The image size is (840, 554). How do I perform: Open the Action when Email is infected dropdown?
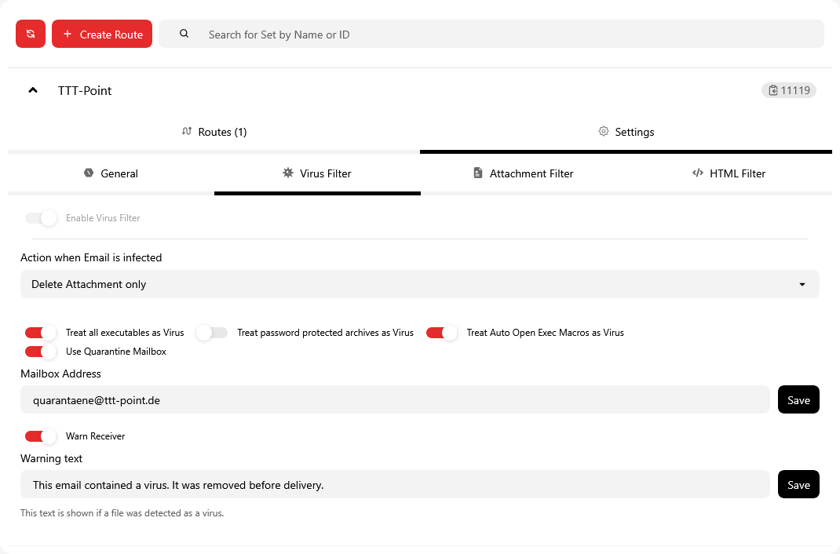coord(419,284)
